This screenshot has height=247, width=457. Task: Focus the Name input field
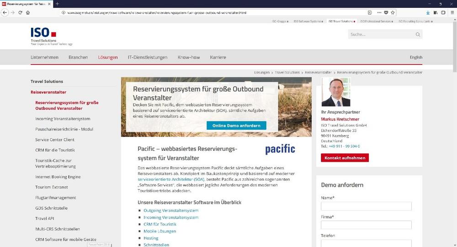366,206
